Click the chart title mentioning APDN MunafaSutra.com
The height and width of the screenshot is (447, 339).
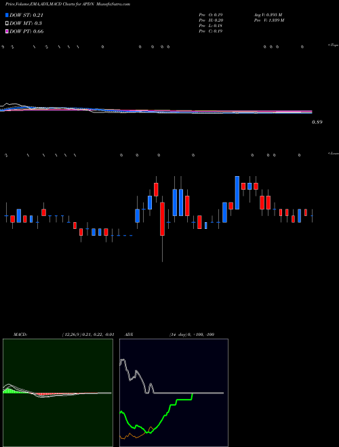[x=68, y=4]
